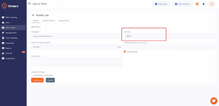Open Scheduling calendar icon
Viewport: 219px width, 106px height.
pos(3,43)
